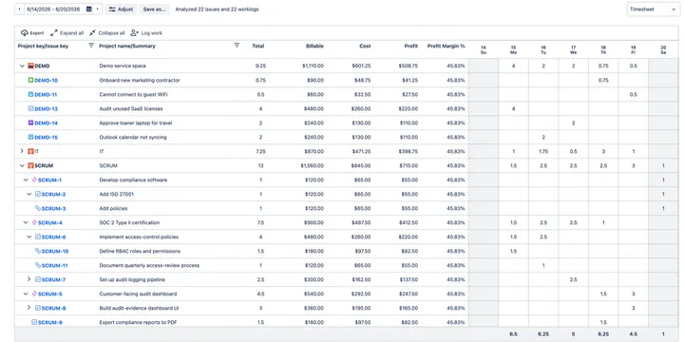The image size is (684, 342).
Task: Expand the IT project row
Action: click(x=22, y=151)
